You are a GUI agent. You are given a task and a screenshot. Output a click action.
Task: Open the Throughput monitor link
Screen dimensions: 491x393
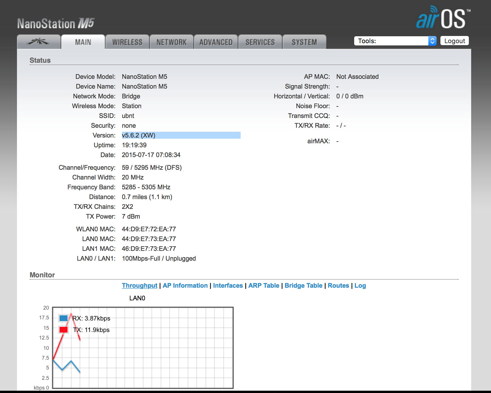139,285
